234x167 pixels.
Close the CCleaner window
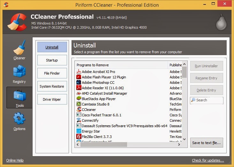[225, 4]
